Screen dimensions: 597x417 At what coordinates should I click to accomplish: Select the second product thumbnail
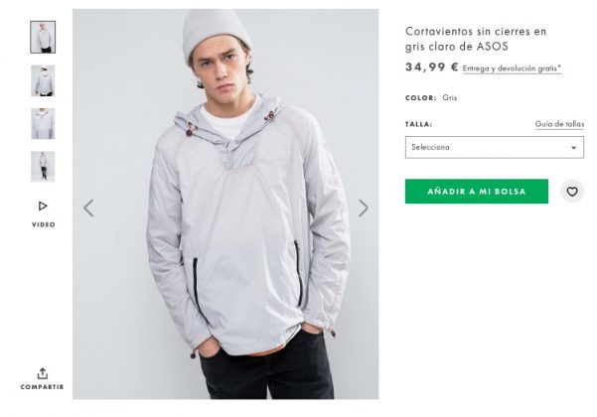[x=43, y=80]
